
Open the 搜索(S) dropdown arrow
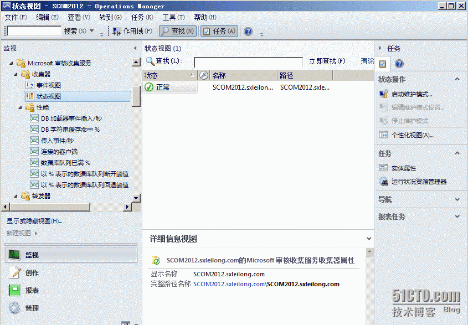tap(91, 31)
